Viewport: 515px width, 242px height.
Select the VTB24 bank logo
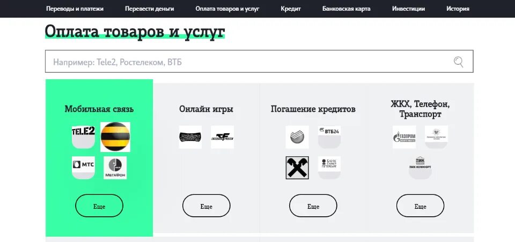point(329,137)
